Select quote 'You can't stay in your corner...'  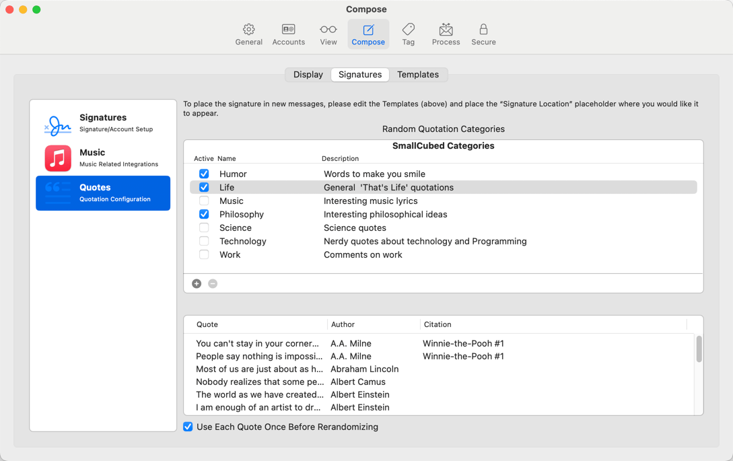click(x=257, y=344)
